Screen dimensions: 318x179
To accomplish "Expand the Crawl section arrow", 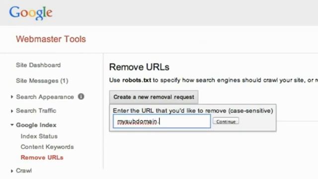I will coord(12,171).
